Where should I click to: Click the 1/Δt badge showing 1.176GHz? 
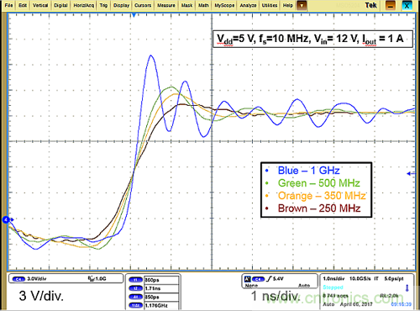tap(136, 305)
